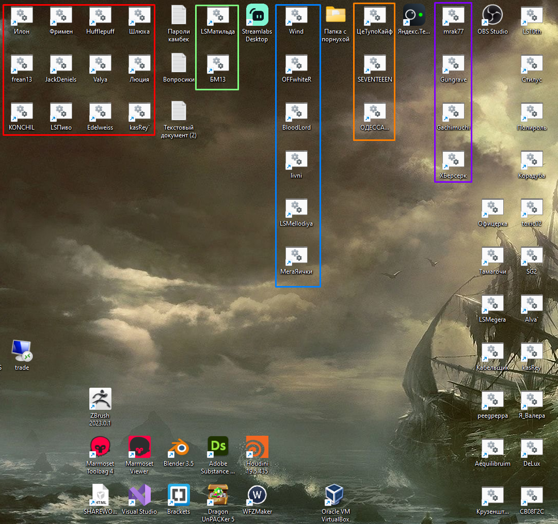
Task: Click the SHAREWO HTML file icon
Action: pyautogui.click(x=100, y=495)
